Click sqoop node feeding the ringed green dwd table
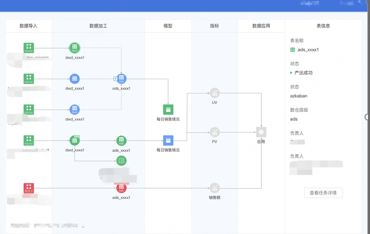The height and width of the screenshot is (234, 370). [x=29, y=48]
